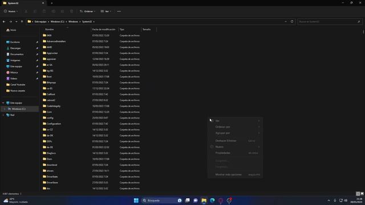Select the Boot folder
Viewport: 365px width, 205px height.
(49, 76)
